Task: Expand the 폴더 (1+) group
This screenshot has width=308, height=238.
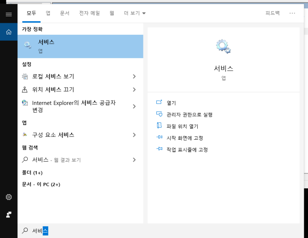Action: (32, 172)
